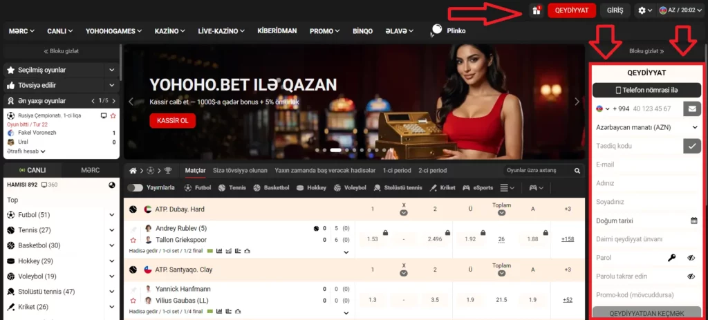Image resolution: width=708 pixels, height=320 pixels.
Task: Open MƏRC menu in navigation
Action: [21, 31]
